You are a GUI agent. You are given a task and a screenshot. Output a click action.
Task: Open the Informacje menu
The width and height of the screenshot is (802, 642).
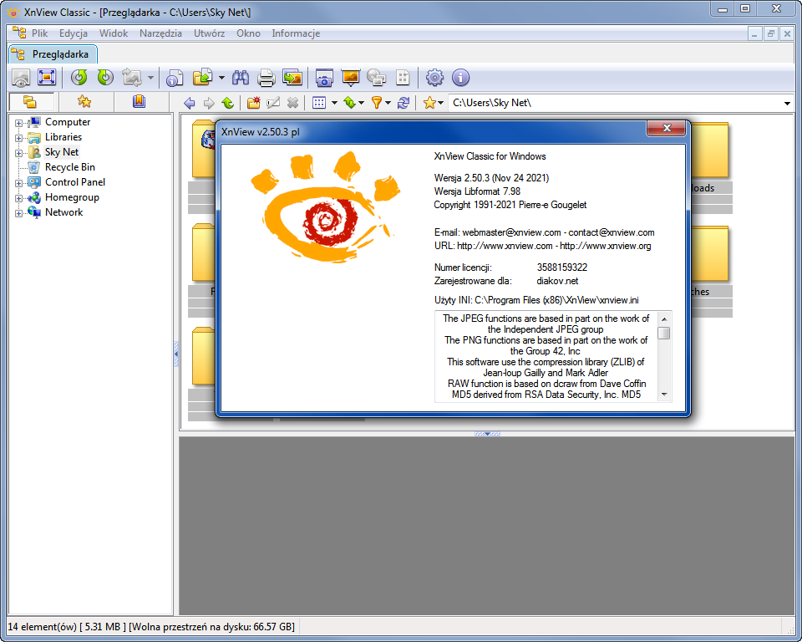click(x=296, y=33)
